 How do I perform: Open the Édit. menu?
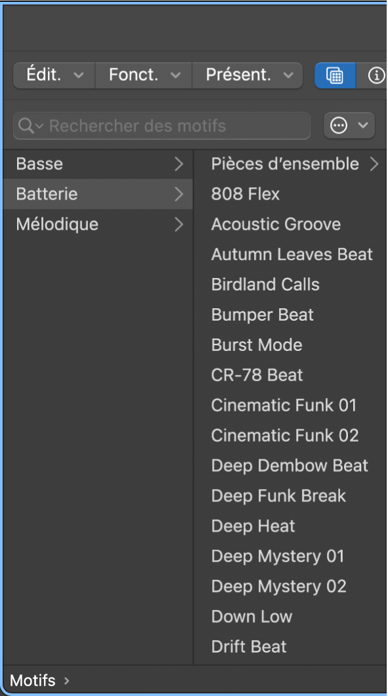[x=54, y=76]
